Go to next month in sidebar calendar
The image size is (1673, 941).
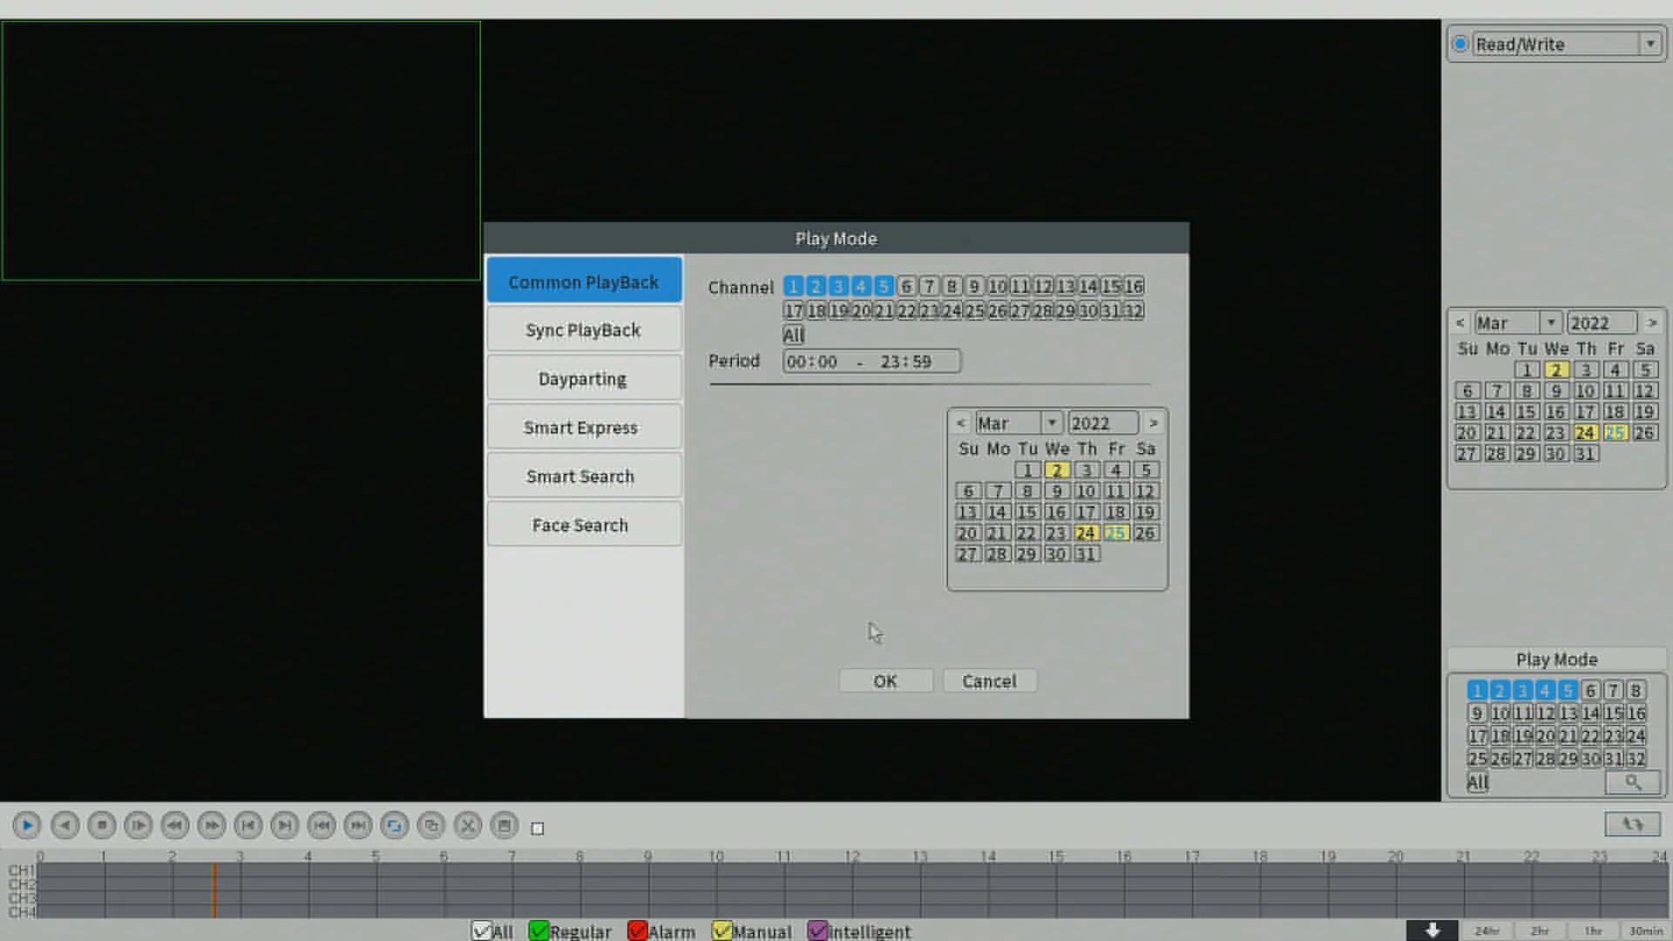pos(1652,322)
